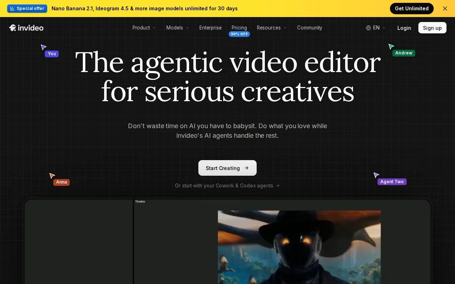Open the Community menu item
This screenshot has width=455, height=284.
click(310, 28)
